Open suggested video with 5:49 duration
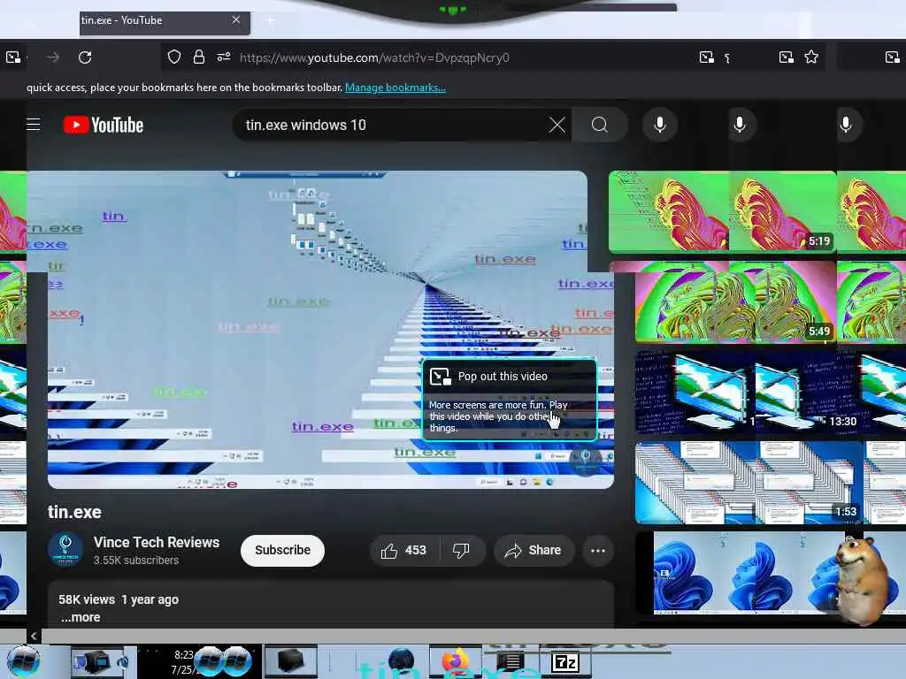 [x=735, y=301]
